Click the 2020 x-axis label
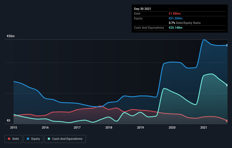 [x=172, y=127]
